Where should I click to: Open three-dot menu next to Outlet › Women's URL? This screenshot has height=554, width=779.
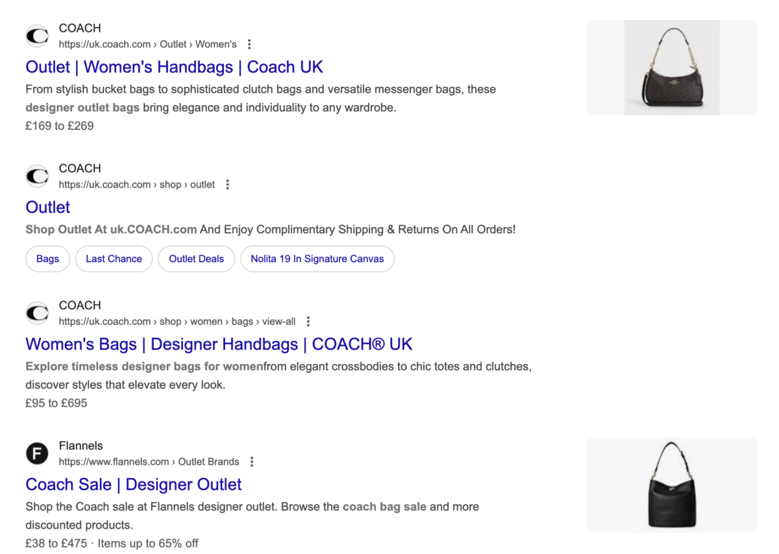click(249, 45)
